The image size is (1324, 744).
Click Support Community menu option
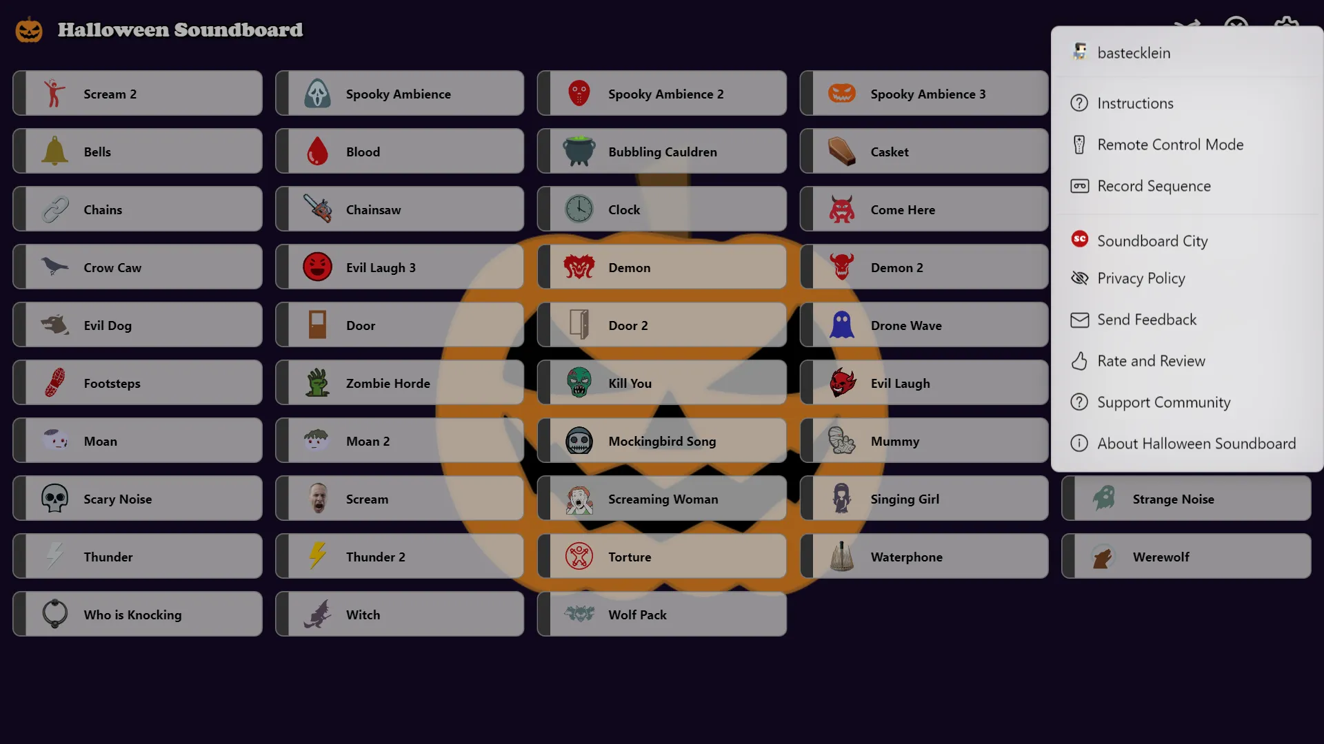1164,402
